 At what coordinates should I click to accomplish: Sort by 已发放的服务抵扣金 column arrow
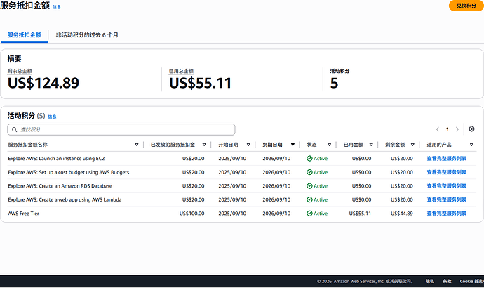(204, 145)
